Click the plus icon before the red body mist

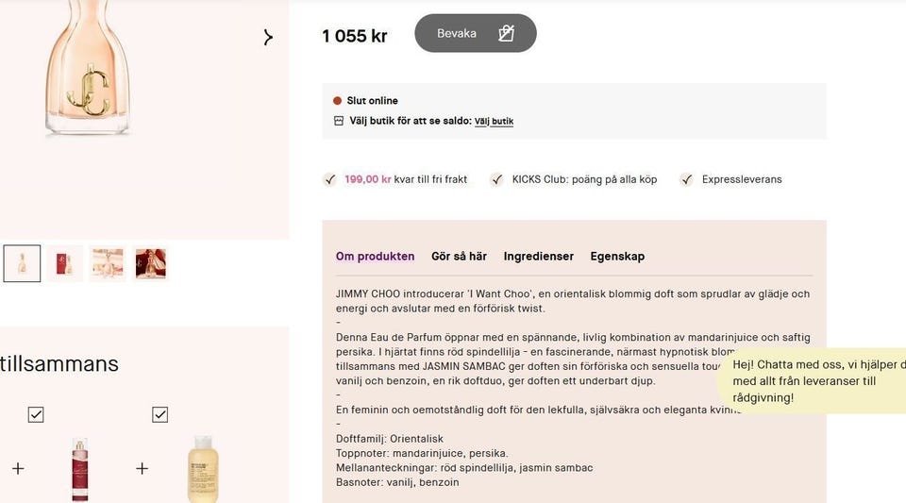pos(18,468)
